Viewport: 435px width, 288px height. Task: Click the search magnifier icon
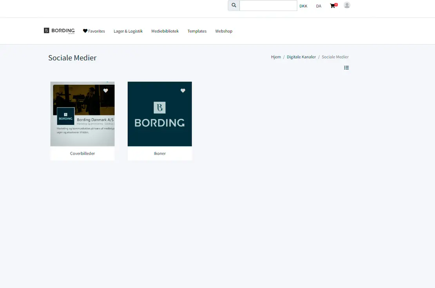(x=234, y=5)
